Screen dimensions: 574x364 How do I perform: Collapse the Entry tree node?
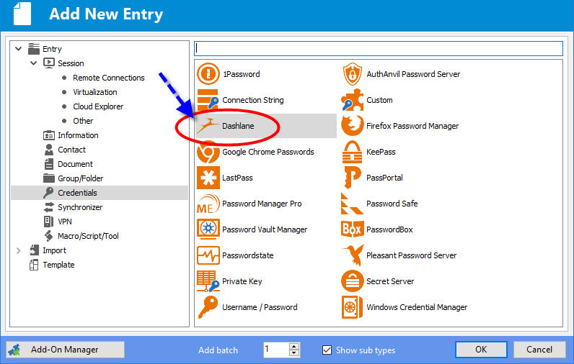(x=18, y=49)
